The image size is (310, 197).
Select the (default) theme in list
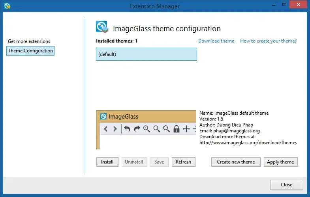pyautogui.click(x=147, y=54)
